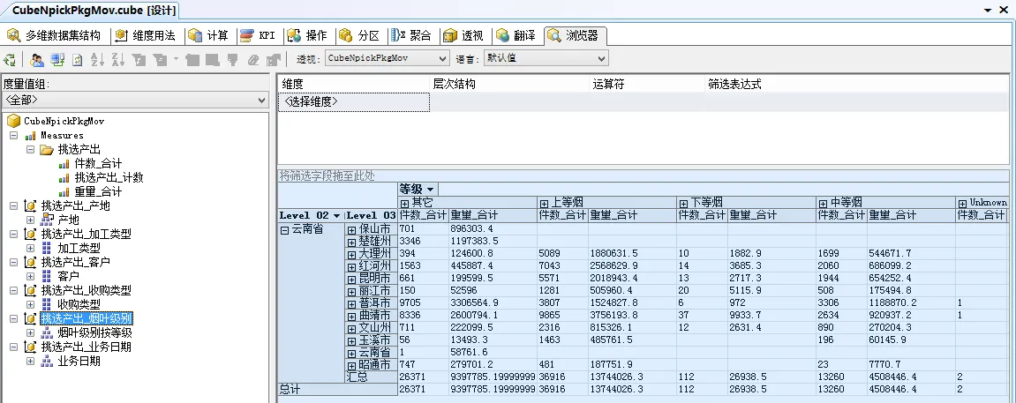Click the 将筛选字段拖至此处 filter drop area
This screenshot has width=1016, height=403.
coord(327,175)
